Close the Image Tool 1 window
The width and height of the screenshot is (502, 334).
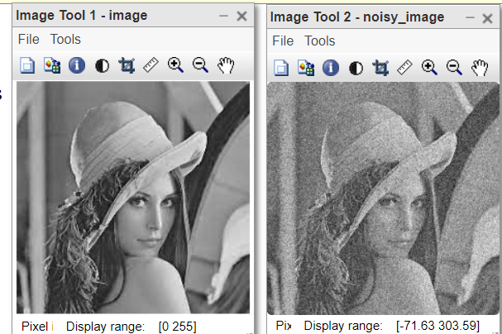pos(241,16)
